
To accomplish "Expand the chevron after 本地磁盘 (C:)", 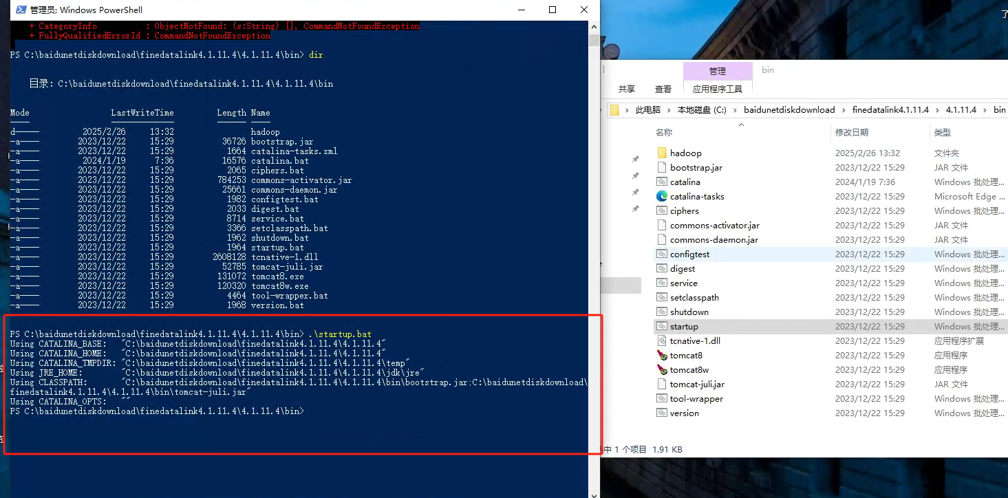I will click(736, 110).
